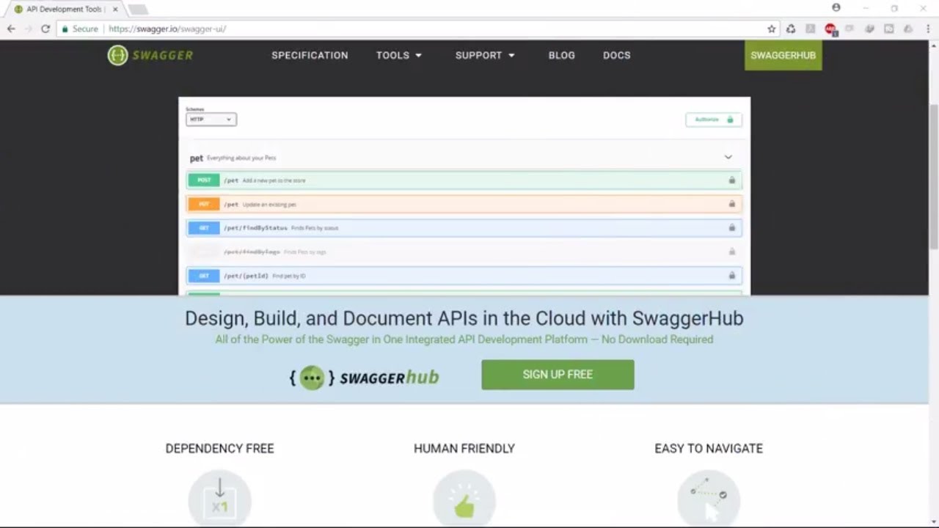Open the Tools dropdown menu
Viewport: 939px width, 528px height.
(x=399, y=55)
